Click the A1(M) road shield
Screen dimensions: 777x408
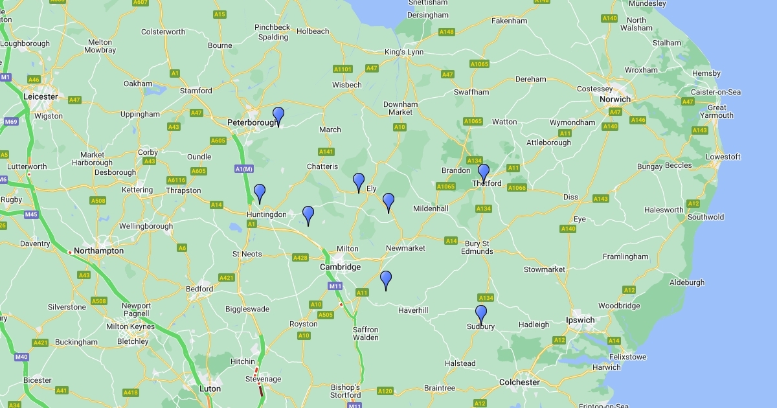point(243,169)
